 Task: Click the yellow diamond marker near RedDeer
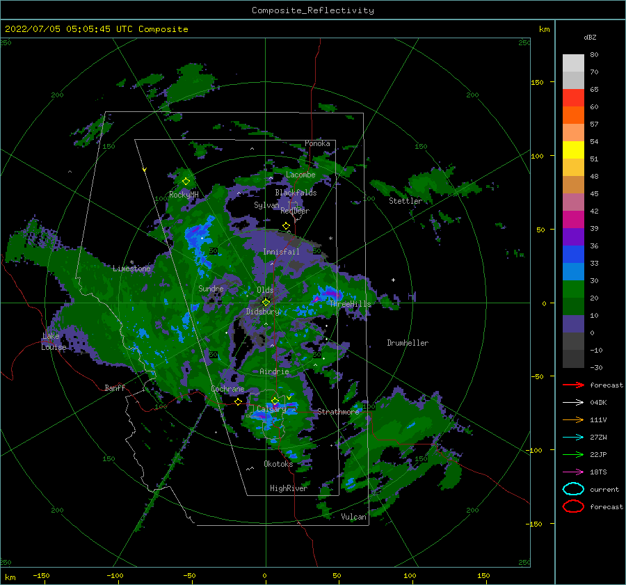287,226
